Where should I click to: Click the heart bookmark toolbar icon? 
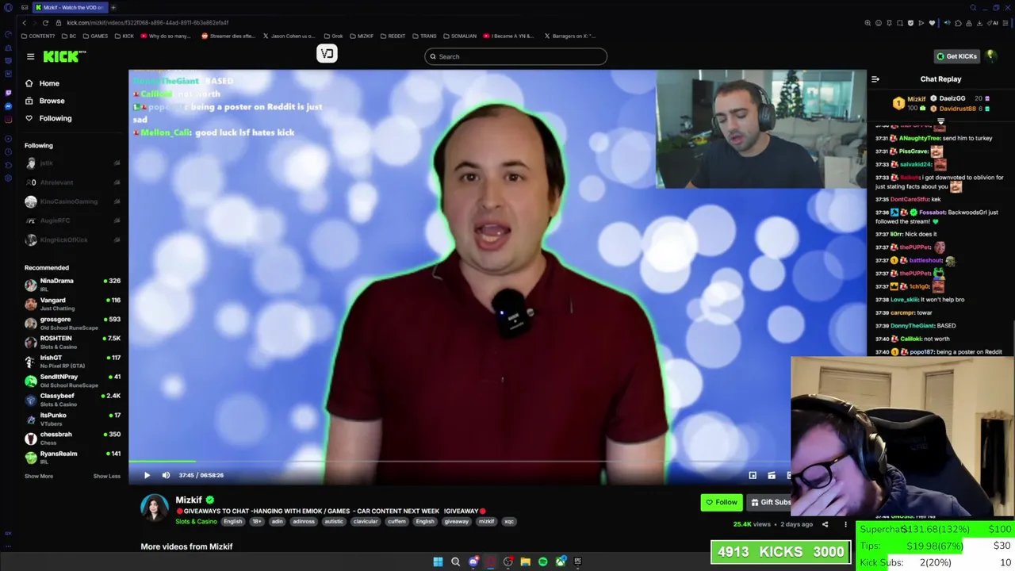point(932,23)
